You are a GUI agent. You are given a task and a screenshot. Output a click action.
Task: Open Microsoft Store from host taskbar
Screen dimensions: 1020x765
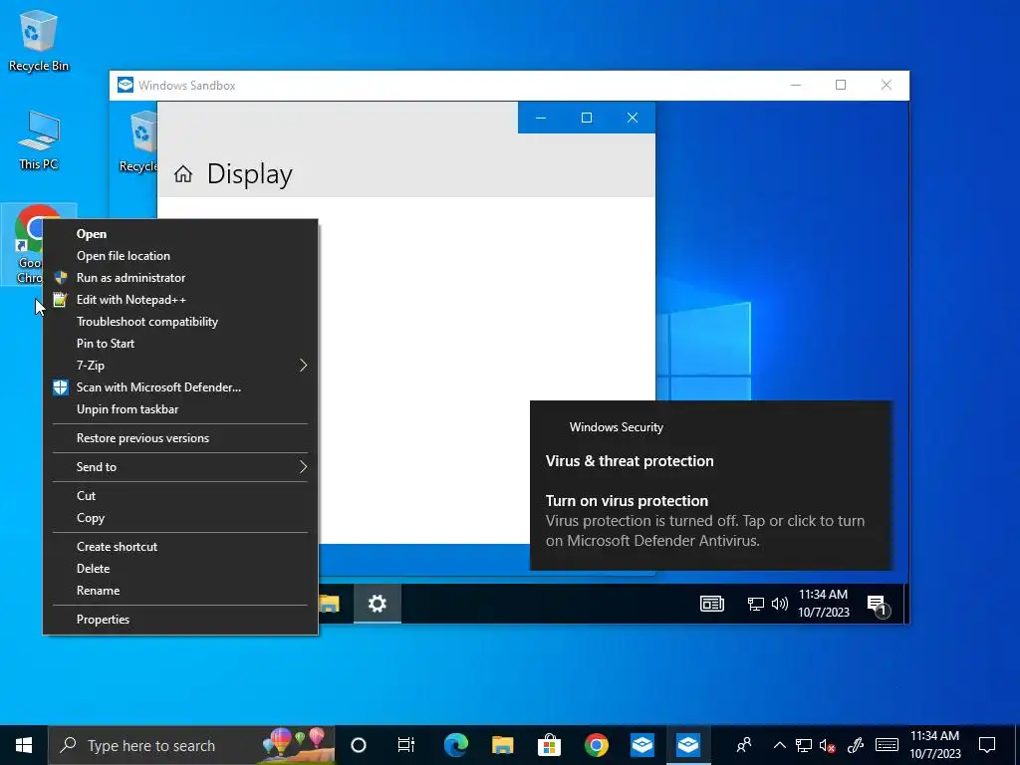549,745
